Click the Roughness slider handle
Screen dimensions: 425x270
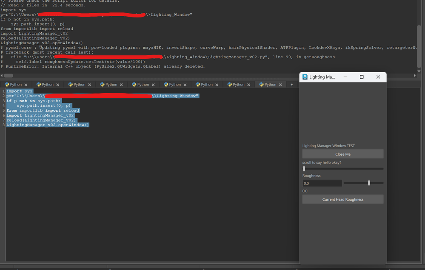(x=369, y=183)
